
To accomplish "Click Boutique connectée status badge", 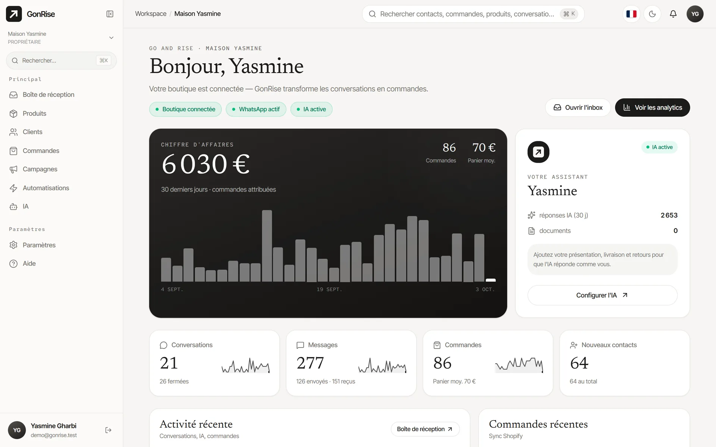I will [185, 109].
